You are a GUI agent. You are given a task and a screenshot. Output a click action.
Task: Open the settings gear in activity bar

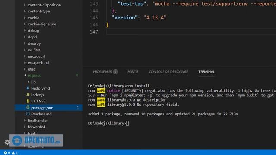click(x=7, y=142)
